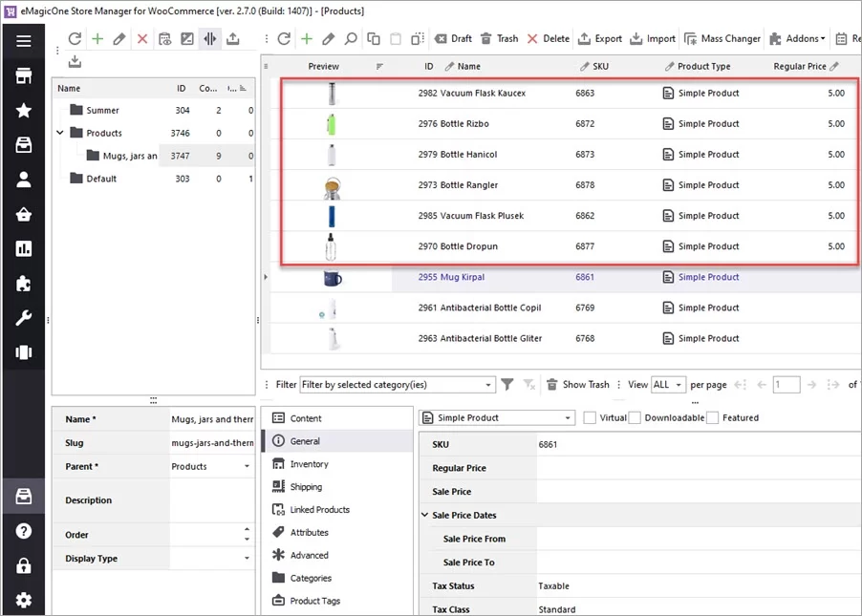Click the refresh categories icon

pyautogui.click(x=75, y=38)
